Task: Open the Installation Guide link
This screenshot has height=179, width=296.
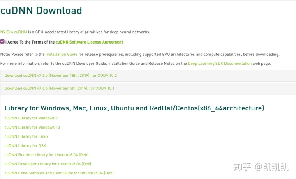Action: pos(62,55)
